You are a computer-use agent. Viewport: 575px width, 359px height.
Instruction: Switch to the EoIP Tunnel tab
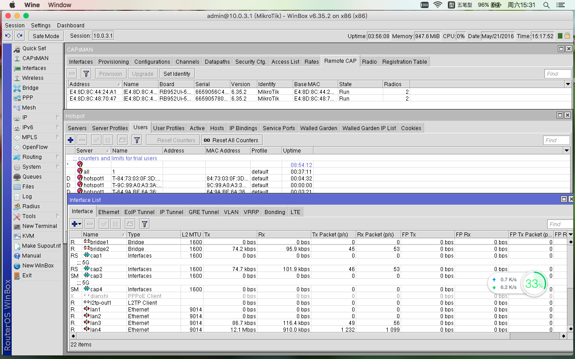tap(139, 212)
